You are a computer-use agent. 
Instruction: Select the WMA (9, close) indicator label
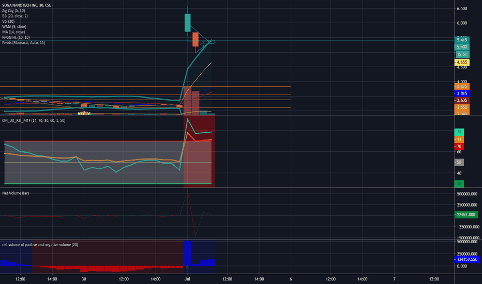pyautogui.click(x=14, y=27)
